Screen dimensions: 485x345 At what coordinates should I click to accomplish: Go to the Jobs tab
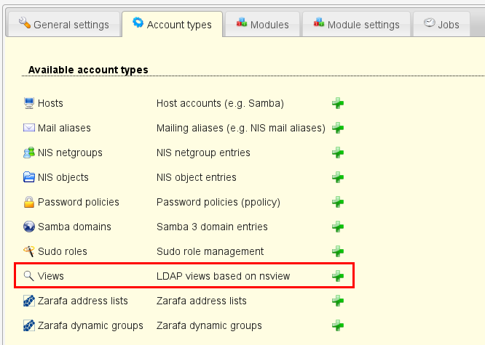coord(441,24)
